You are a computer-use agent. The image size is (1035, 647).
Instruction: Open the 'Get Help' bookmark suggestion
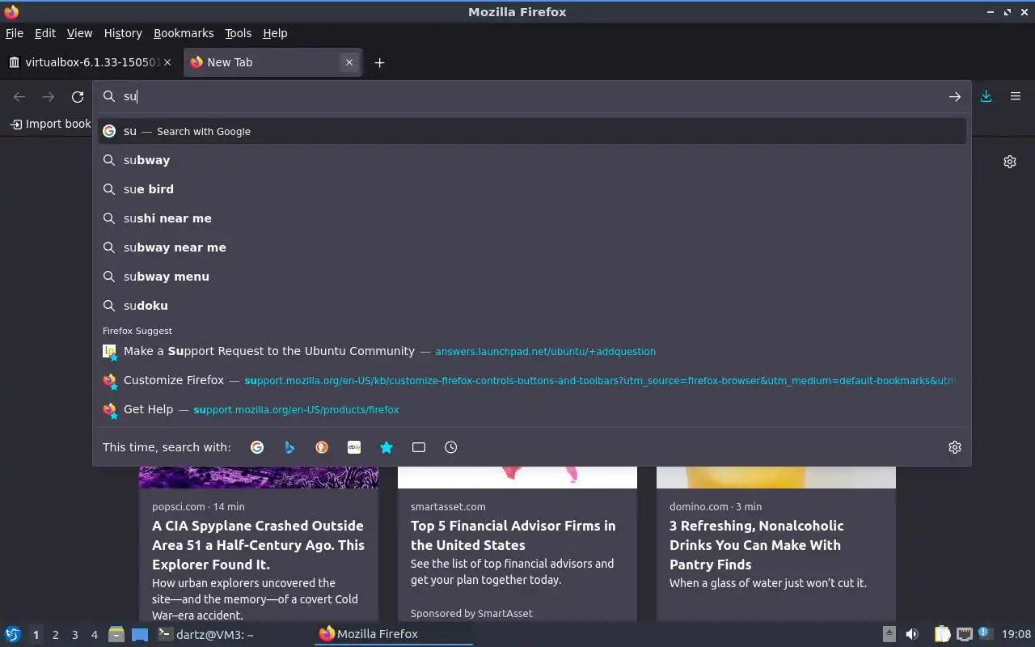(532, 409)
